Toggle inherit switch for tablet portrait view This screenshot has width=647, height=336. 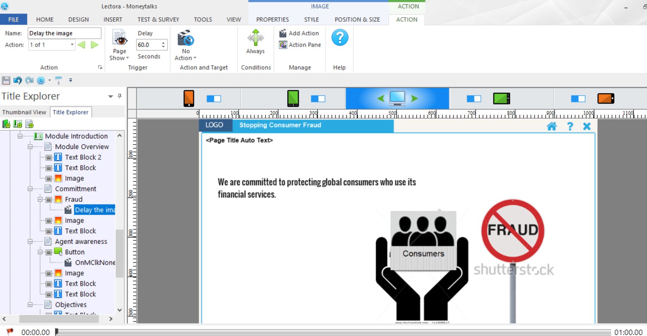point(318,99)
